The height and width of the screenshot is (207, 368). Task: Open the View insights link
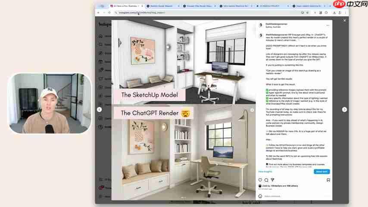pos(265,172)
